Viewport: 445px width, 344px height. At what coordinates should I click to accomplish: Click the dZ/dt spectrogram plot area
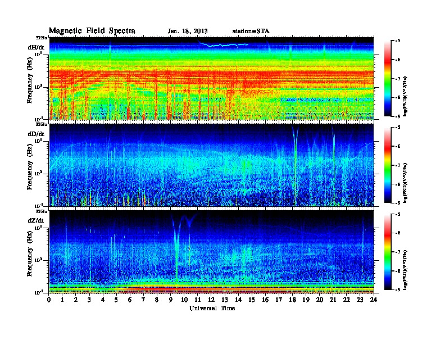click(x=211, y=252)
